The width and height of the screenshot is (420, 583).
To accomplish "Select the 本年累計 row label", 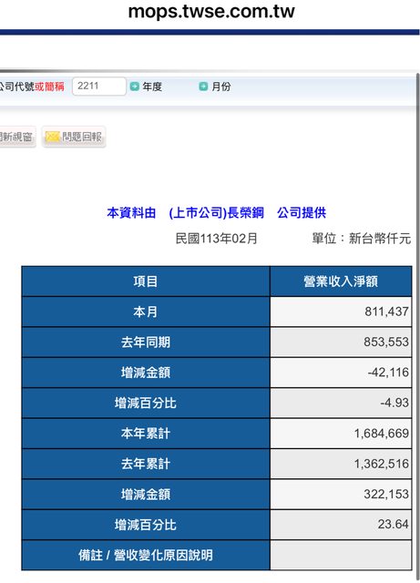I will pyautogui.click(x=146, y=434).
